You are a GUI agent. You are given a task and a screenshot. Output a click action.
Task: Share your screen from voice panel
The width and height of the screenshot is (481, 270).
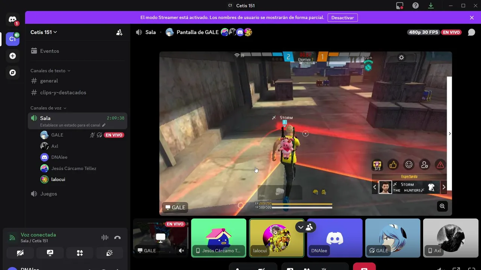click(50, 253)
